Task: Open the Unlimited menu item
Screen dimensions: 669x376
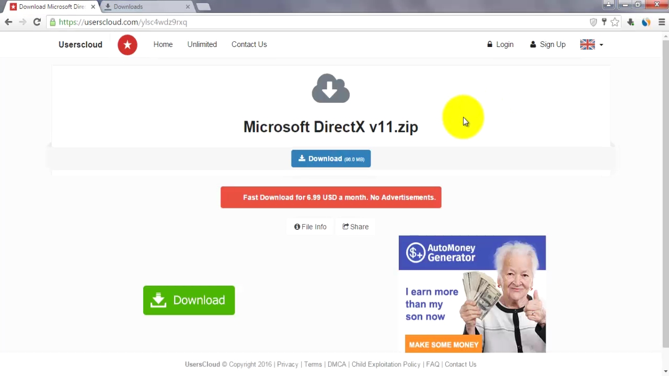Action: (202, 44)
